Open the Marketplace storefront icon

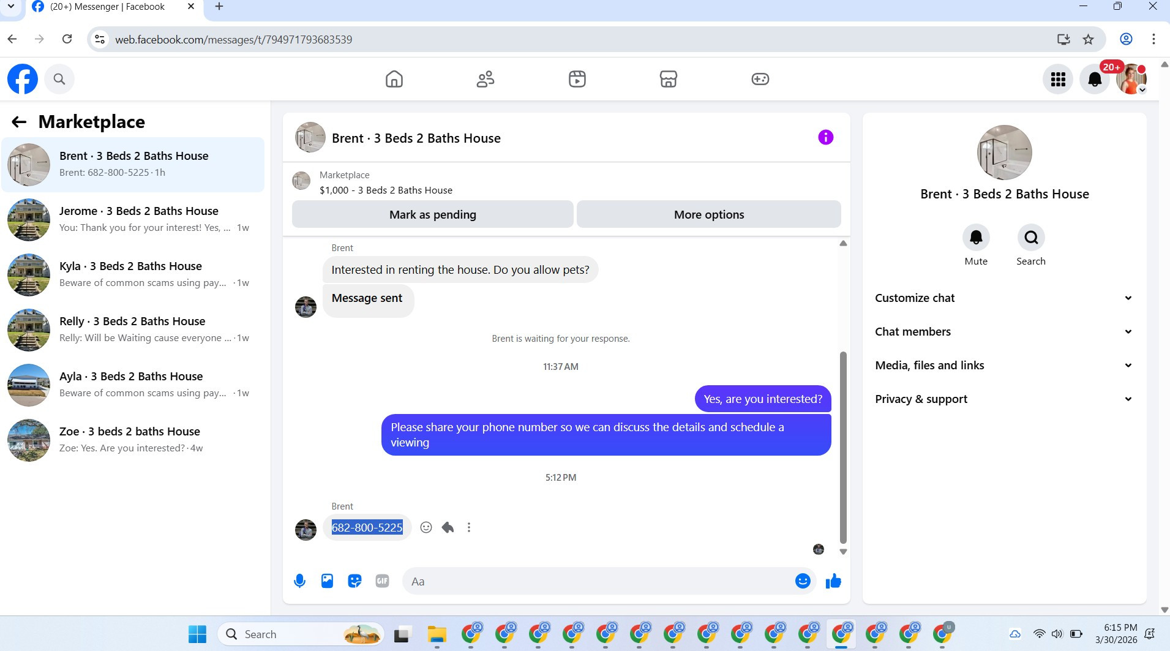(x=669, y=79)
